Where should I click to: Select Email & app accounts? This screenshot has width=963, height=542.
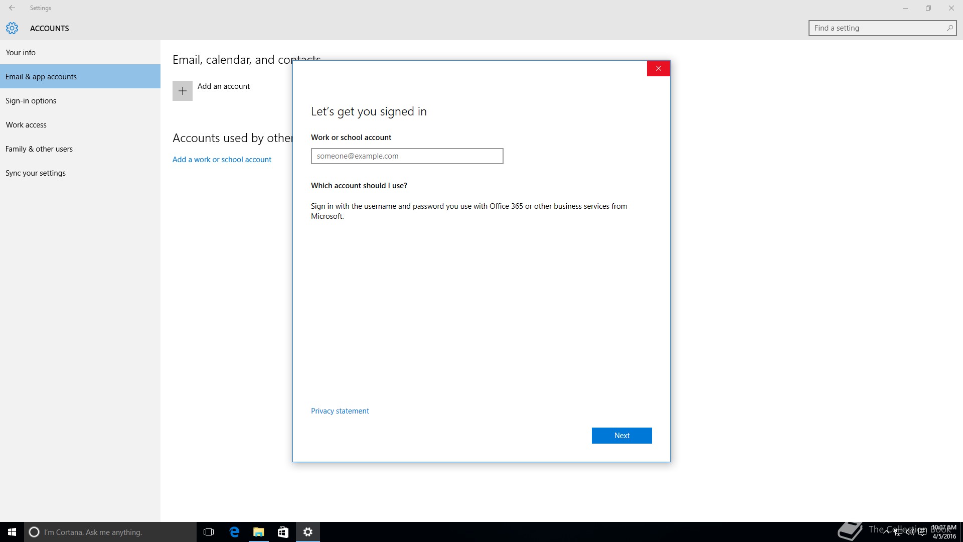coord(80,76)
